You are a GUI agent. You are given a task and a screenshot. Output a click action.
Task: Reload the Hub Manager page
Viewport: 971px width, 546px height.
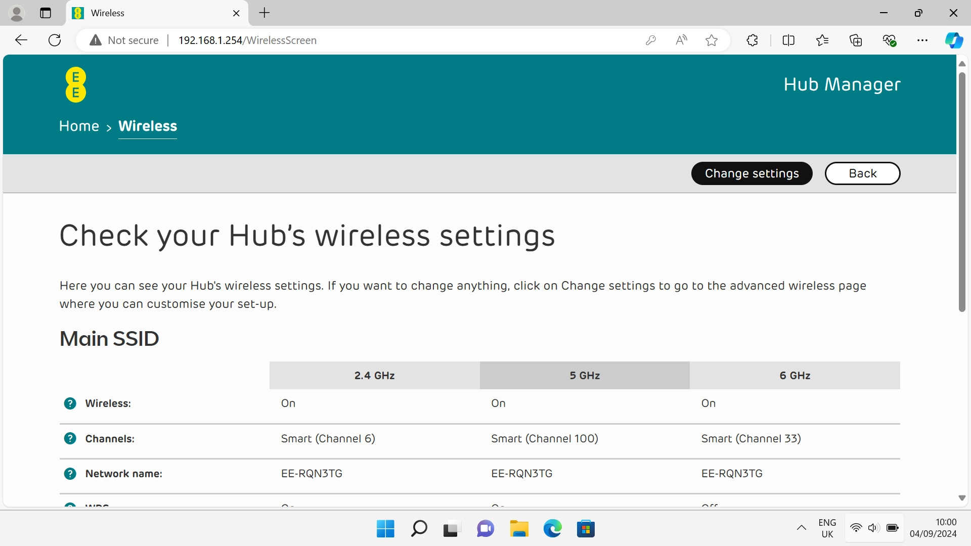coord(55,40)
